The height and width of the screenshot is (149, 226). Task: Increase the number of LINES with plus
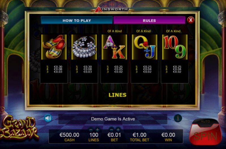97,130
